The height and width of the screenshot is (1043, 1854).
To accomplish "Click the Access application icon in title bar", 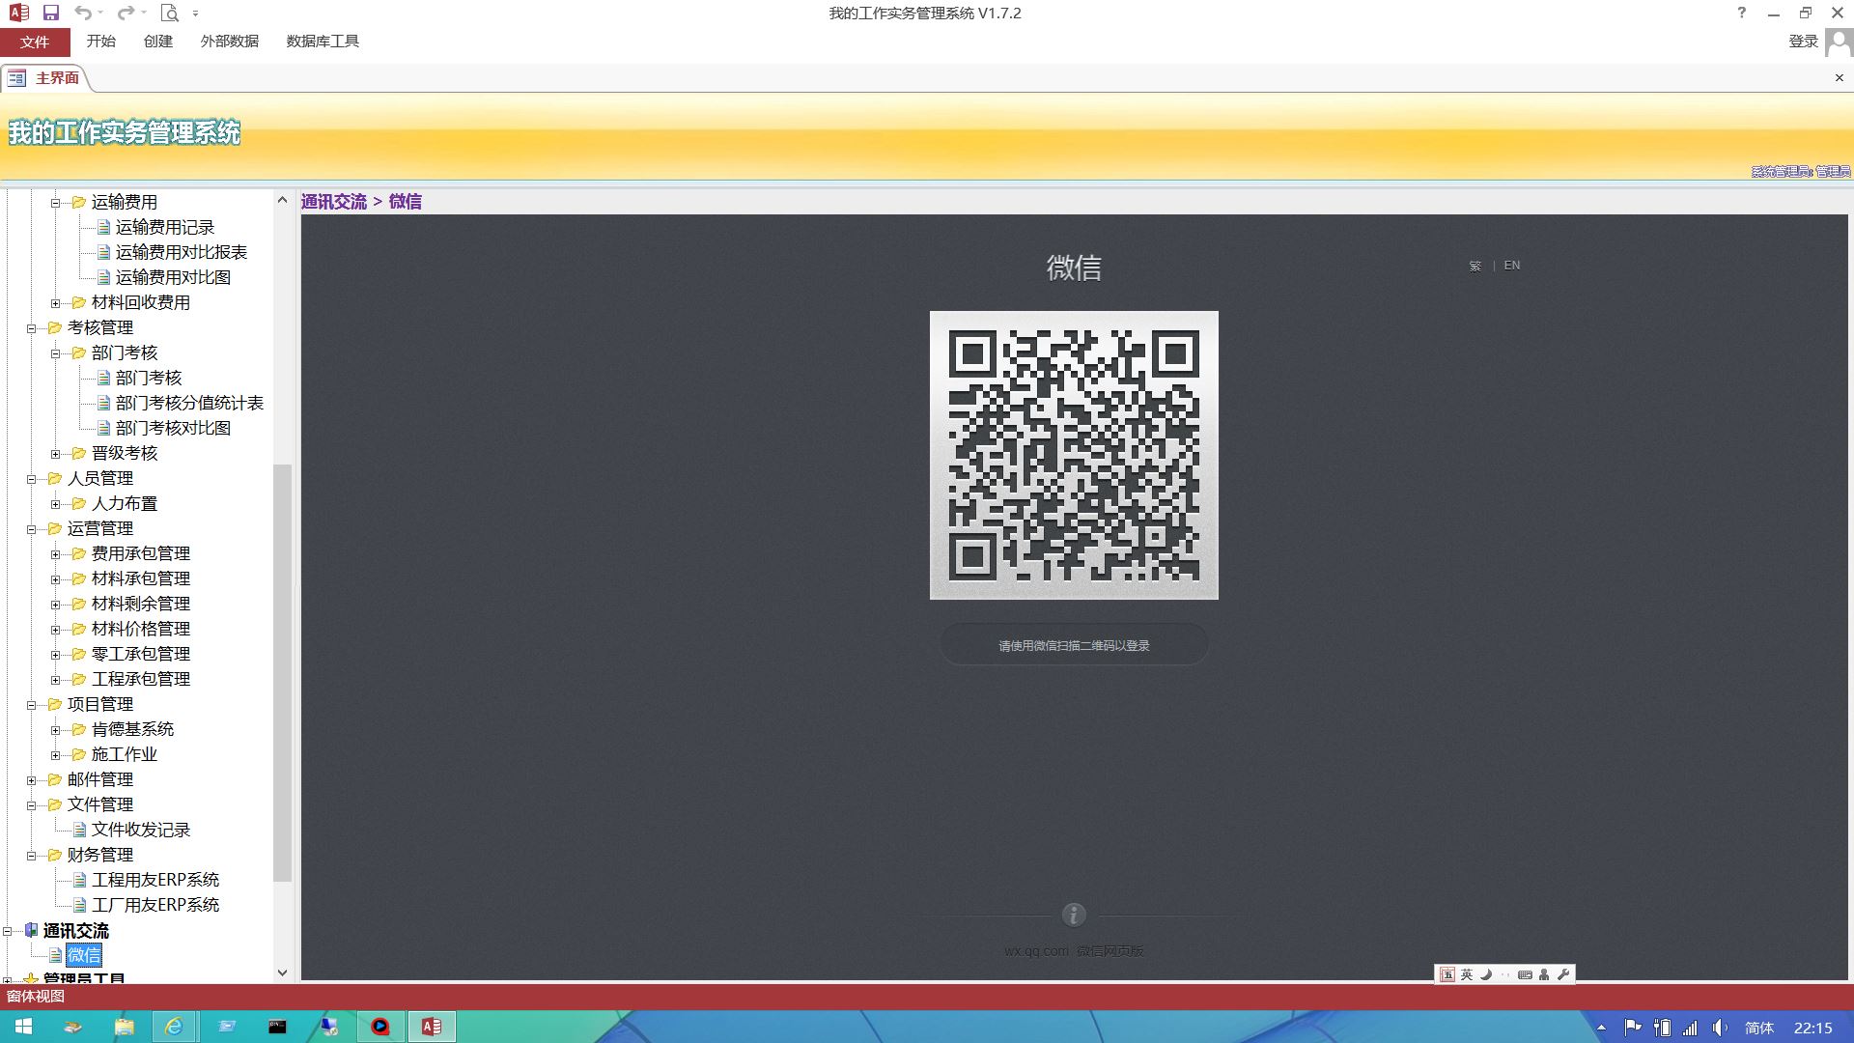I will (x=19, y=13).
